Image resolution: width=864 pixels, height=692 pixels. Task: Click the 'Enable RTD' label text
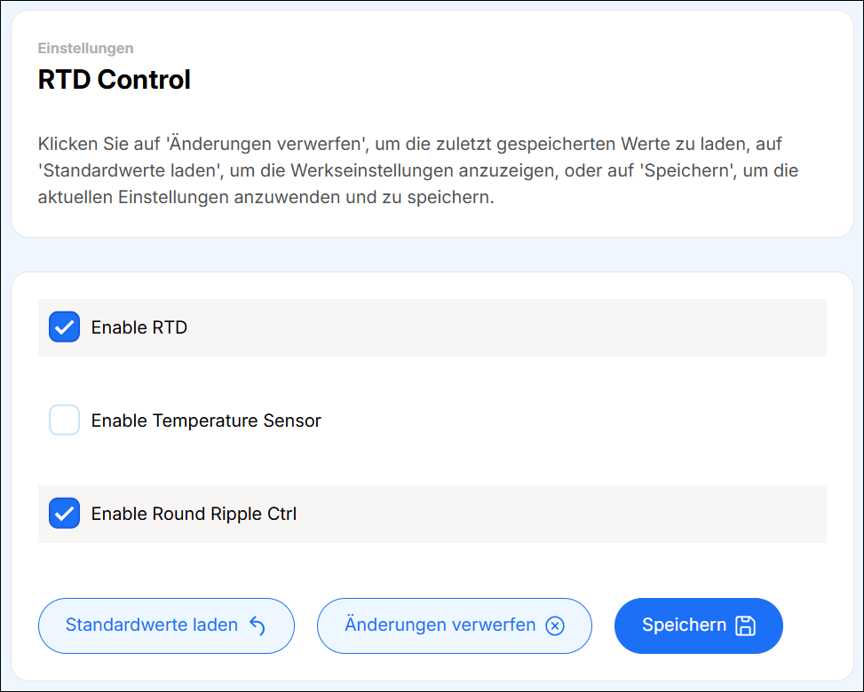[x=139, y=327]
